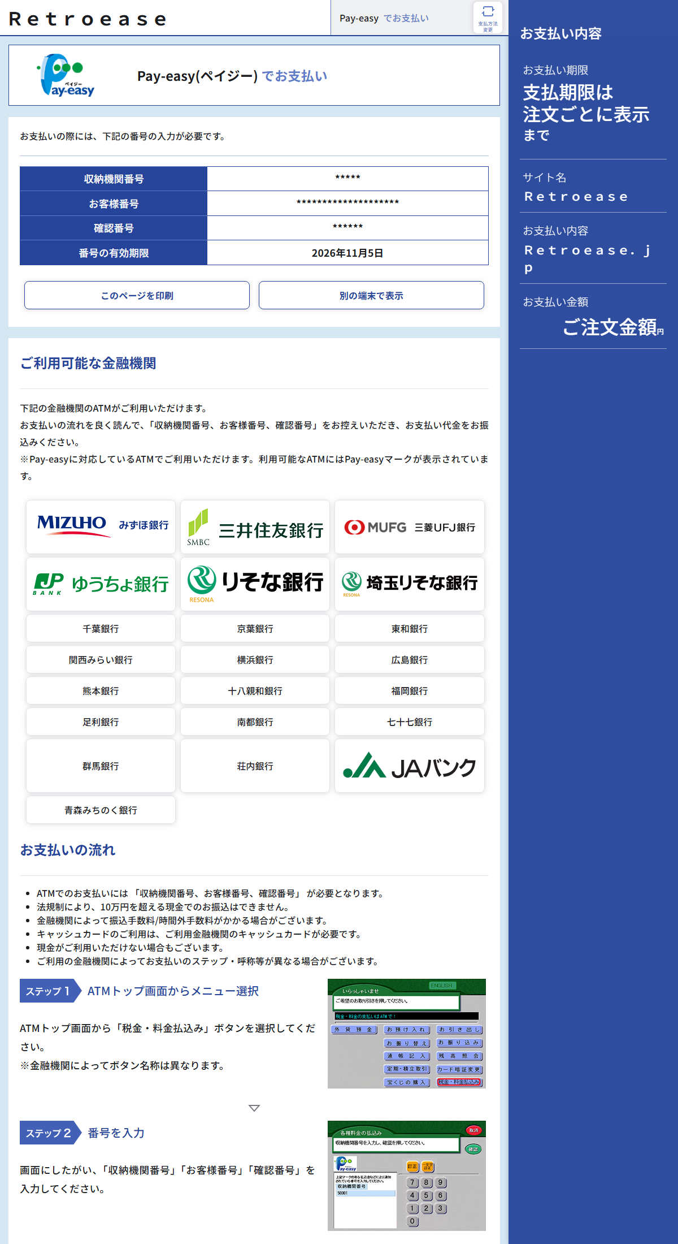Screen dimensions: 678x1244
Task: Click 別の端末で表示 button
Action: point(371,295)
